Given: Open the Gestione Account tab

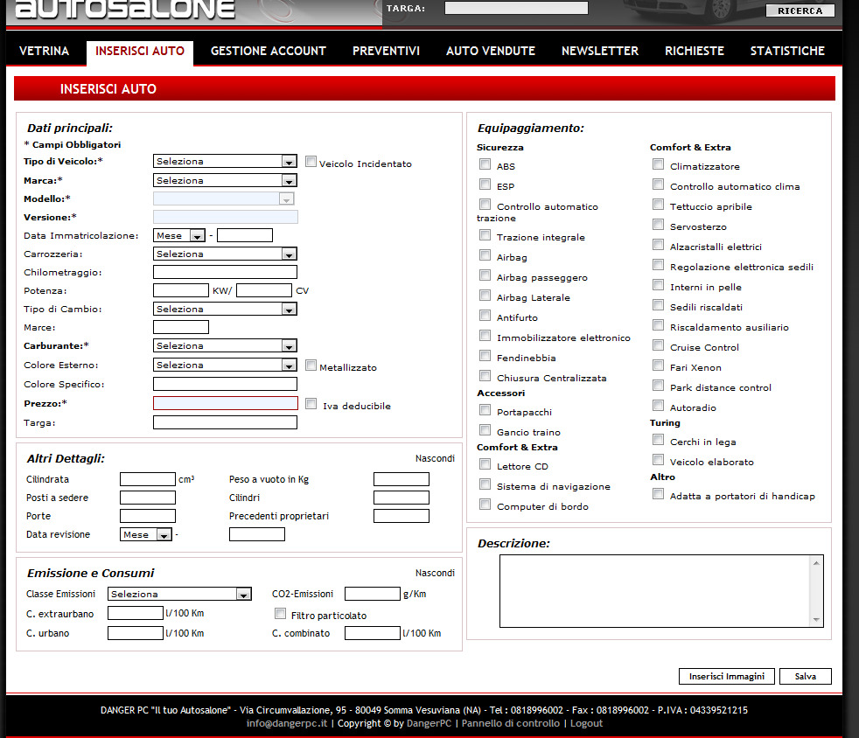Looking at the screenshot, I should pos(269,51).
